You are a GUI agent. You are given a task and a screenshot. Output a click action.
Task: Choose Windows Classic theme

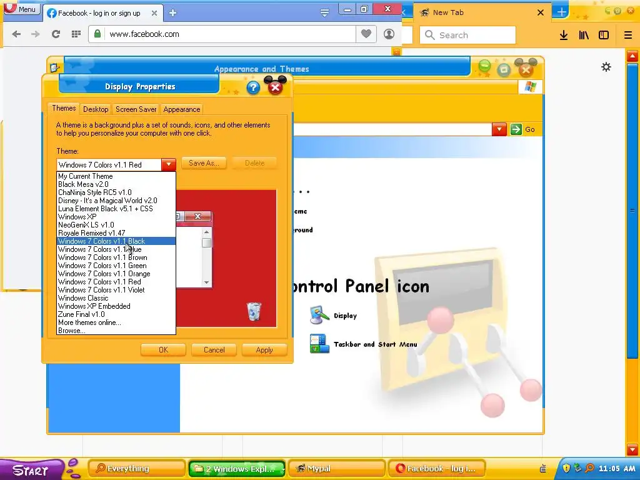[116, 298]
